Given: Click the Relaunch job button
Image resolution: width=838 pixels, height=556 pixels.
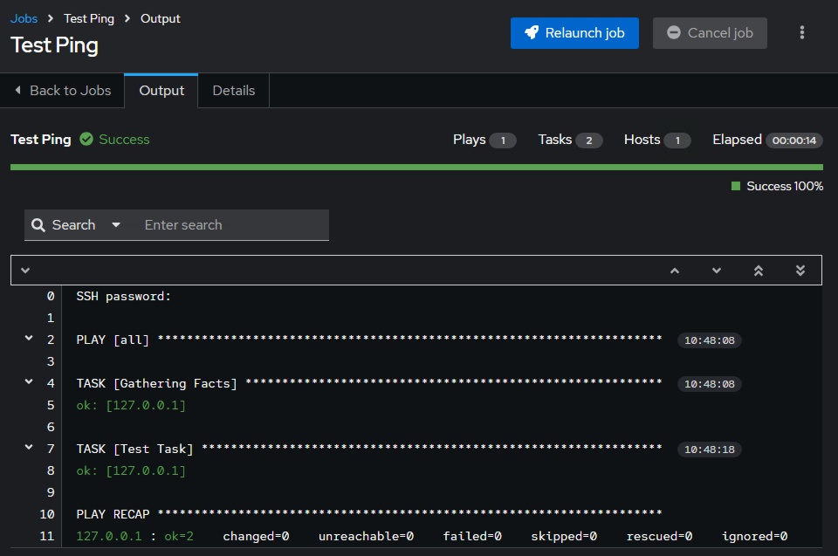Looking at the screenshot, I should tap(574, 32).
